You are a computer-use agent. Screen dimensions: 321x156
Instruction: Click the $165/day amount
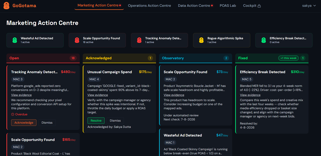point(69,140)
